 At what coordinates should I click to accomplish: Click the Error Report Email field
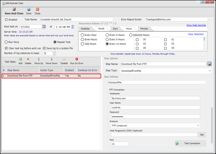coord(177,19)
